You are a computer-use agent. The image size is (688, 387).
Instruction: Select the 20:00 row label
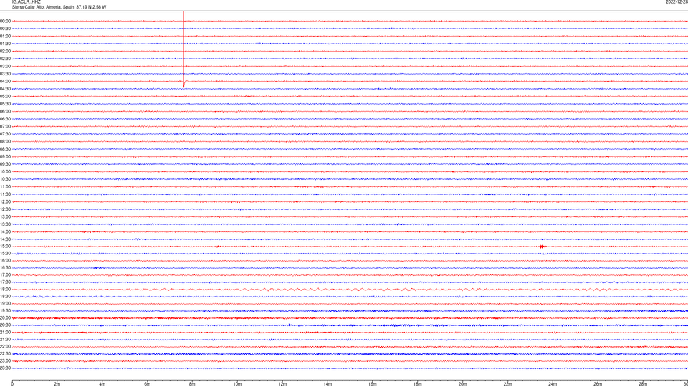pyautogui.click(x=5, y=317)
